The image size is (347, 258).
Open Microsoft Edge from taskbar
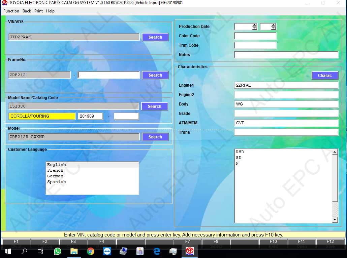pyautogui.click(x=157, y=251)
